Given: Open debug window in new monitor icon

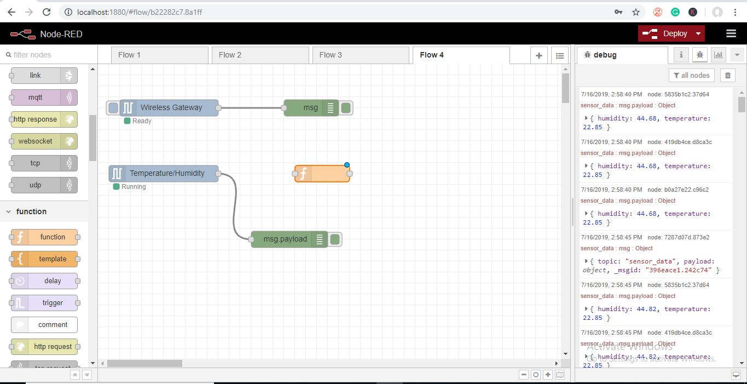Looking at the screenshot, I should pos(736,375).
